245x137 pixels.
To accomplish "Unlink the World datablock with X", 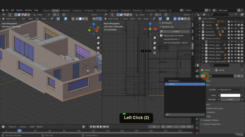I will point(242,76).
